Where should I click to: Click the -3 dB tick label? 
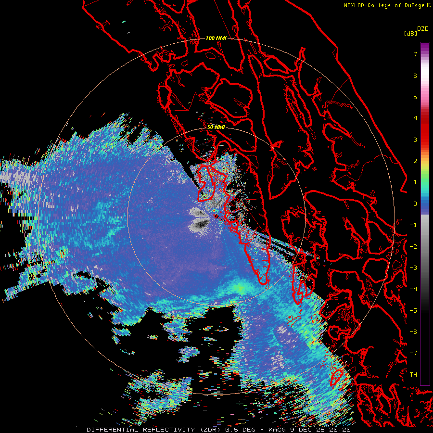[x=413, y=268]
